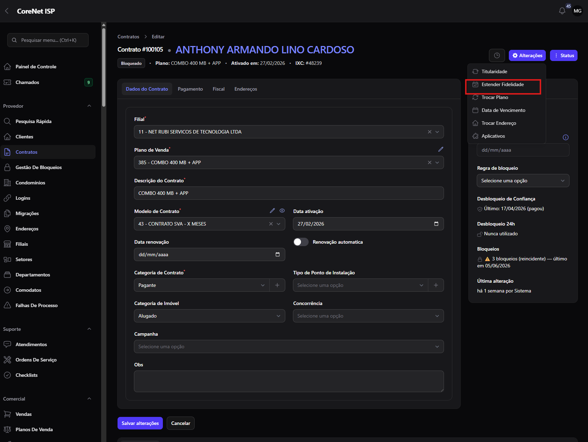Select Aplicativos menu entry
The width and height of the screenshot is (588, 442).
[x=506, y=136]
